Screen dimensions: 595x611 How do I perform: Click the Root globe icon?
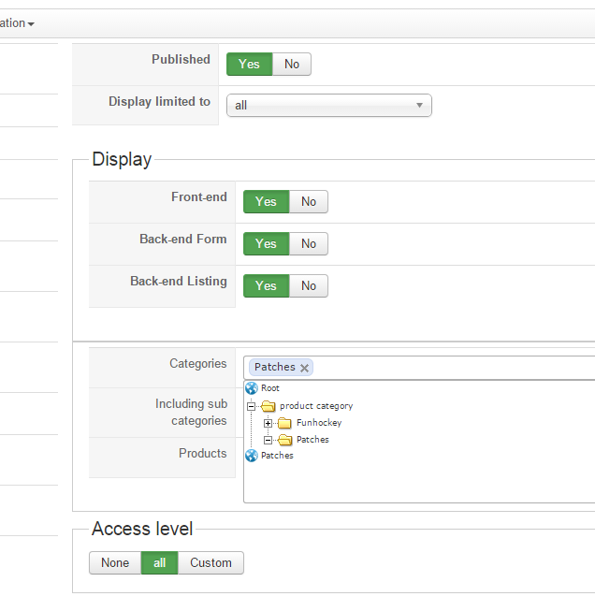251,388
